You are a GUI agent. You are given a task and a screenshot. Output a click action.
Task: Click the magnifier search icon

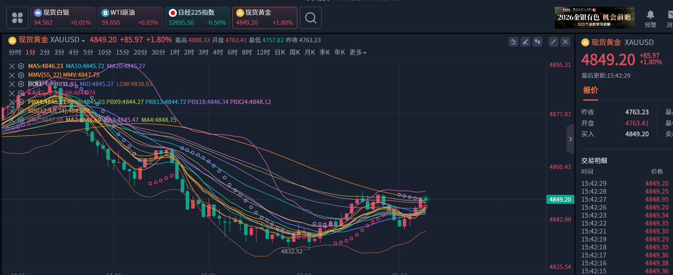pyautogui.click(x=311, y=18)
